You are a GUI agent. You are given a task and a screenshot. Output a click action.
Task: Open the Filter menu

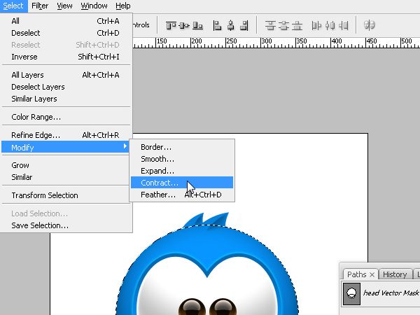tap(40, 6)
